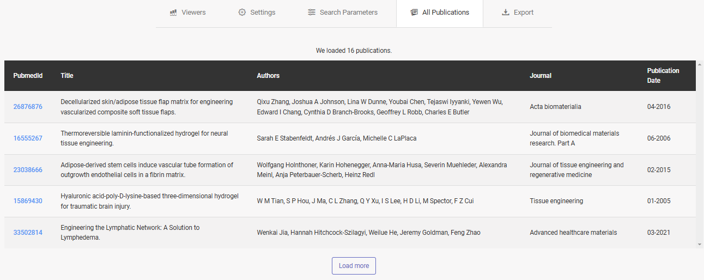Open PubMed link 16555267
This screenshot has width=704, height=280.
click(28, 138)
